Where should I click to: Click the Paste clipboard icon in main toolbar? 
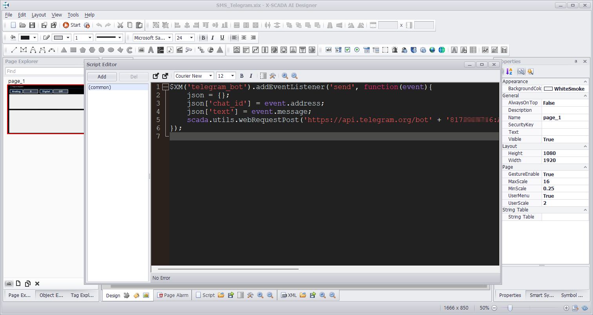139,25
